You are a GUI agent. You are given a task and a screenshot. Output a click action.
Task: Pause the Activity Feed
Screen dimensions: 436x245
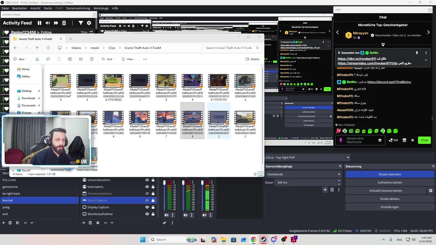click(x=40, y=23)
